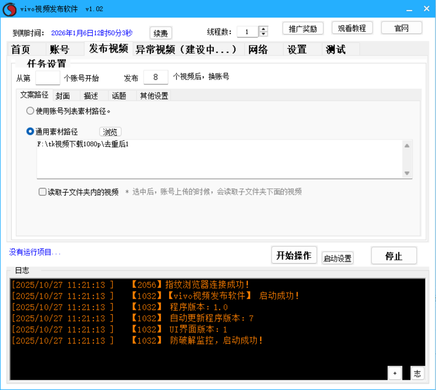436x390 pixels.
Task: Open the 网络 tab
Action: pos(257,48)
